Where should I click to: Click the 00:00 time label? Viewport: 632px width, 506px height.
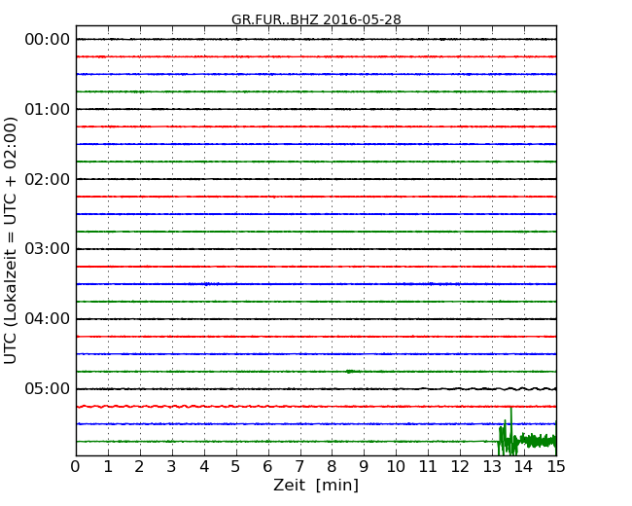point(48,40)
